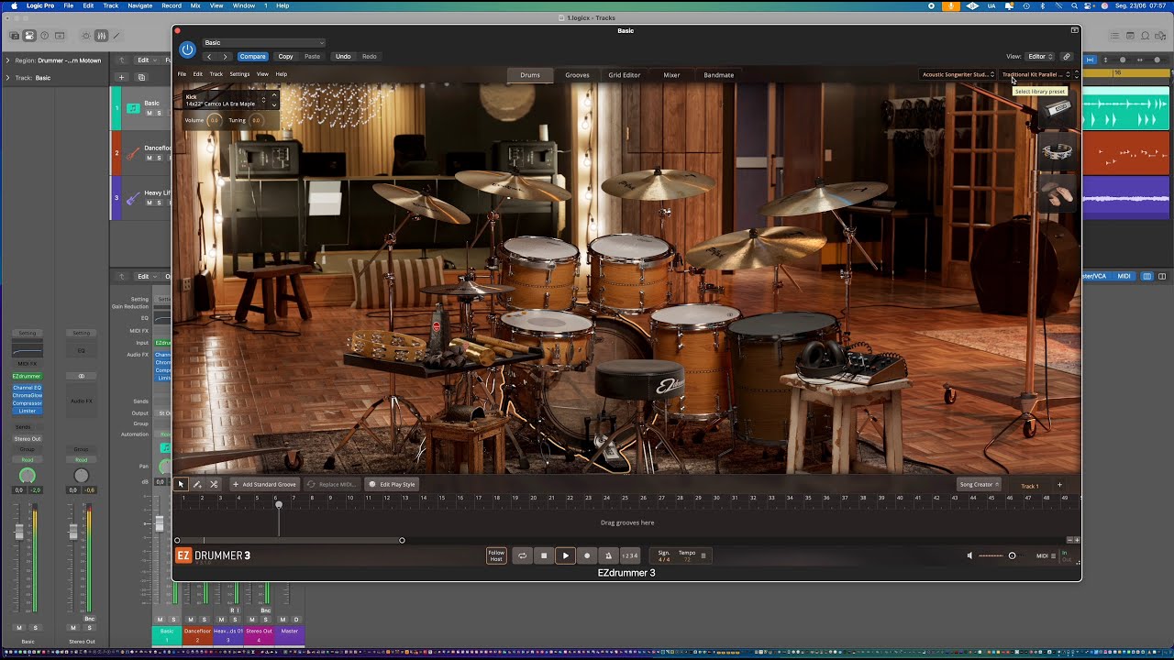Click the Heavy Lift track guitar icon
Image resolution: width=1174 pixels, height=660 pixels.
(x=133, y=198)
